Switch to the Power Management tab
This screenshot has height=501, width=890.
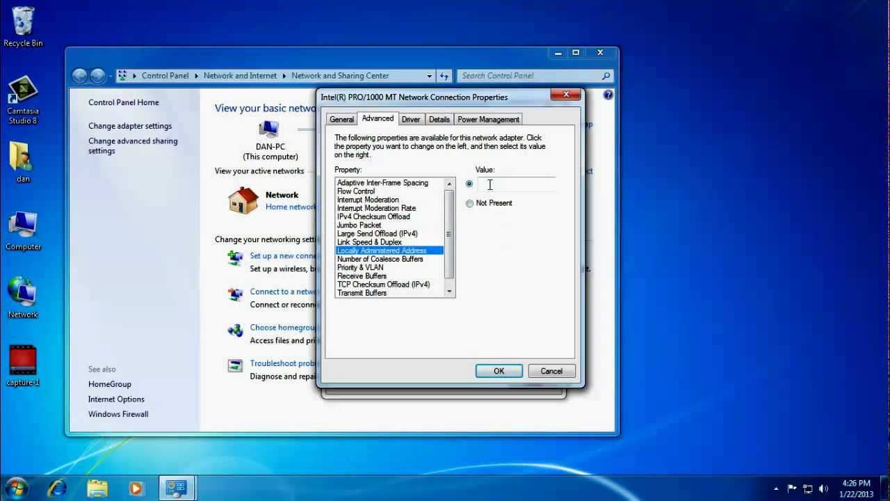tap(488, 120)
